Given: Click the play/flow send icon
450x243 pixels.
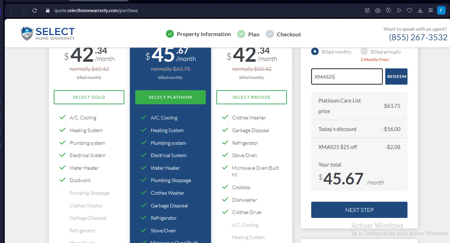Looking at the screenshot, I should [399, 10].
